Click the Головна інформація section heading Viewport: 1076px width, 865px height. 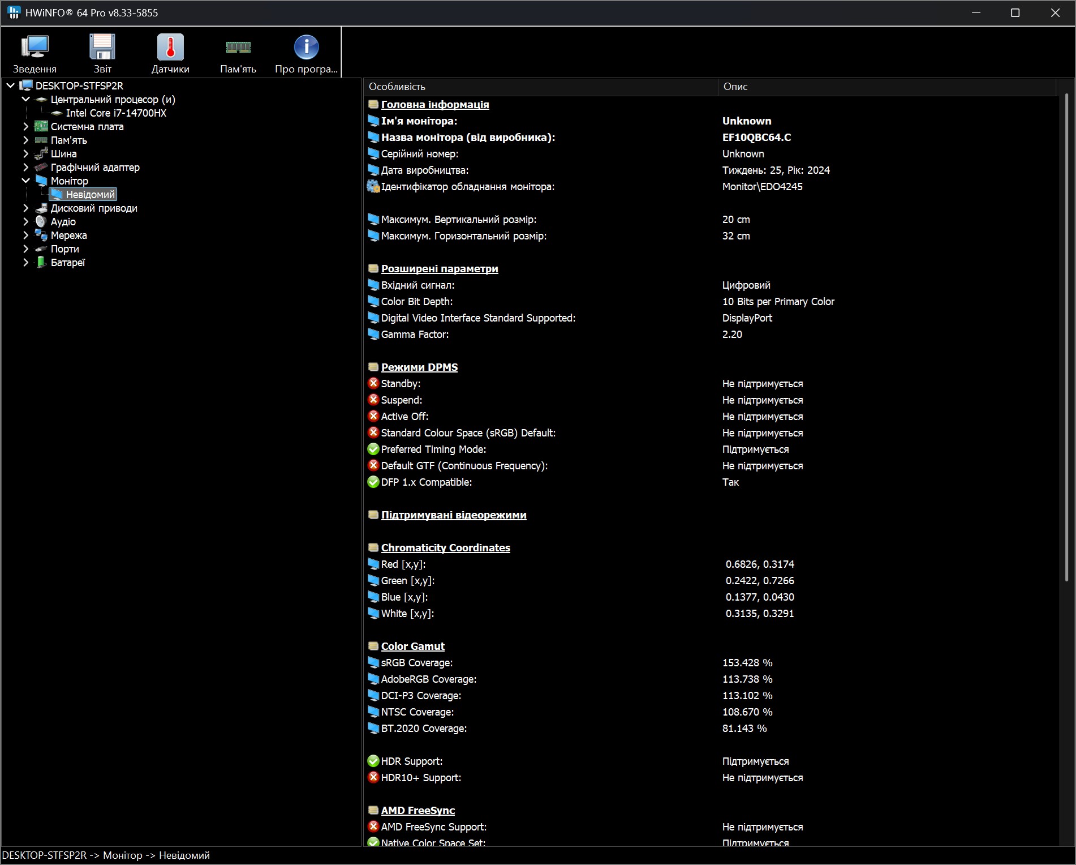(x=435, y=104)
